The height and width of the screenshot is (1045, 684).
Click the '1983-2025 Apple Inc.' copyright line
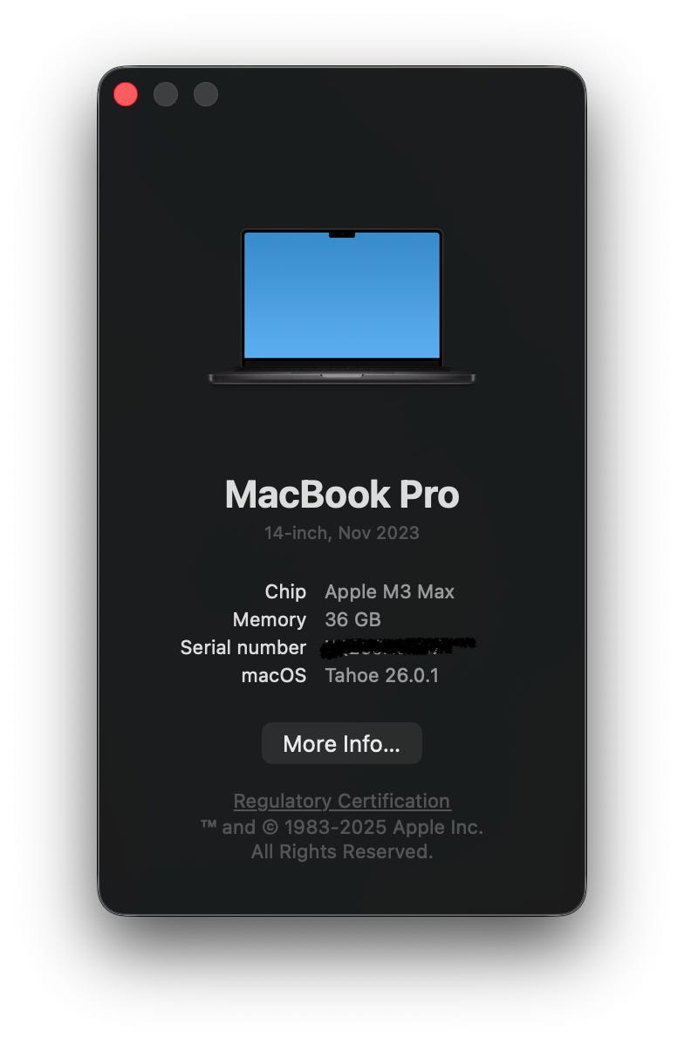(x=341, y=827)
